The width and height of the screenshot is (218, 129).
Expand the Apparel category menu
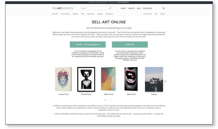point(100,14)
